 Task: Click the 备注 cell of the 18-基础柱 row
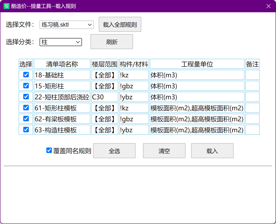pos(252,75)
